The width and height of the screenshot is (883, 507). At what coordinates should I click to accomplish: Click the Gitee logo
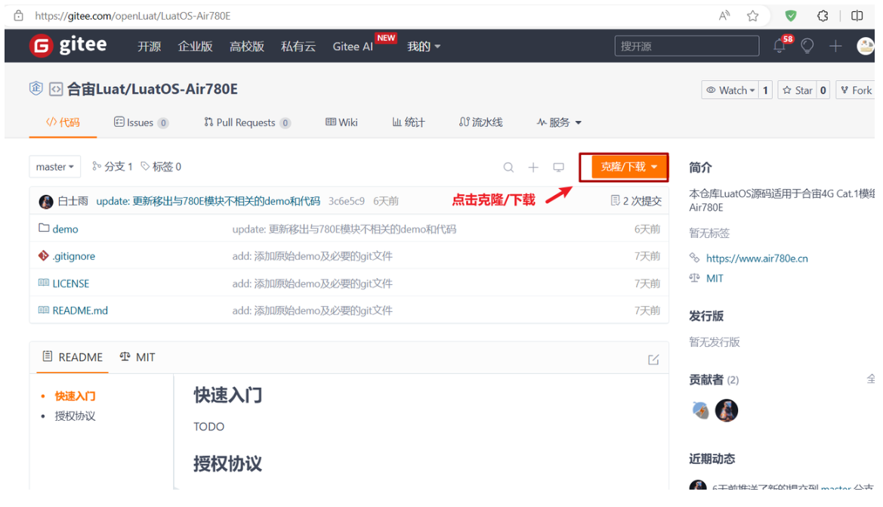[x=68, y=45]
